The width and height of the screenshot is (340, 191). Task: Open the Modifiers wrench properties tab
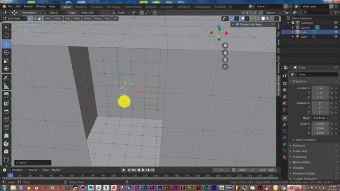pyautogui.click(x=285, y=125)
